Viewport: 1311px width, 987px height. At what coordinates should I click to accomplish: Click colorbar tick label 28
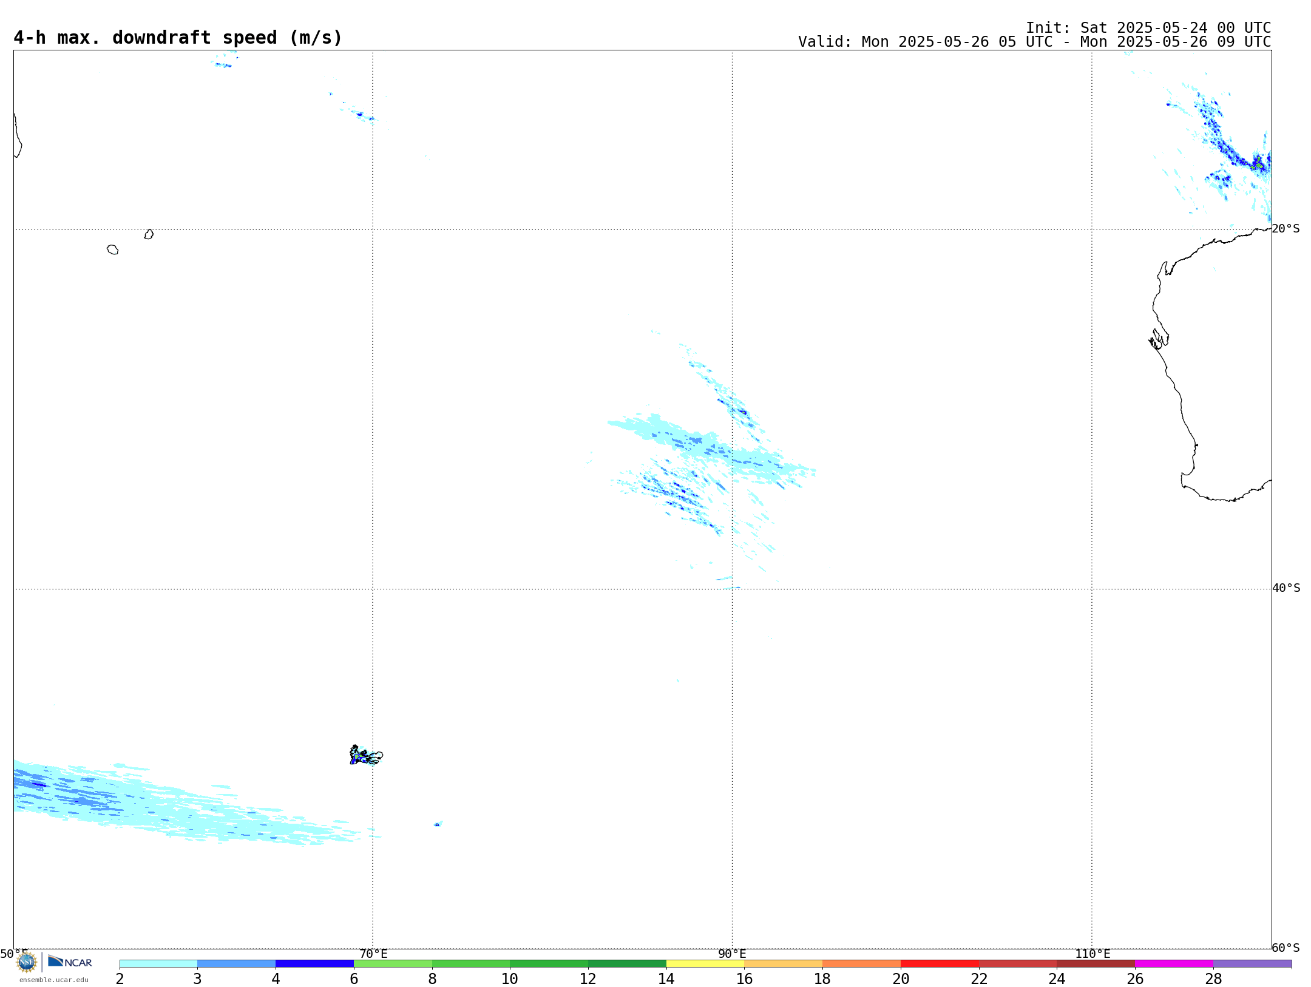[x=1213, y=979]
